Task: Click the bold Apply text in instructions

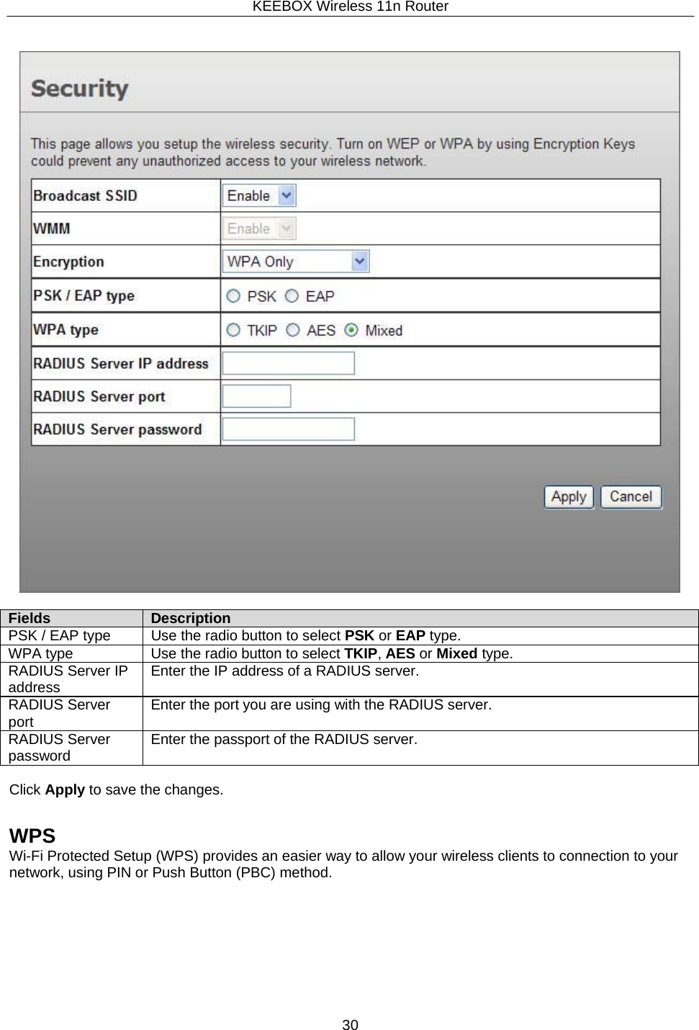Action: (65, 790)
